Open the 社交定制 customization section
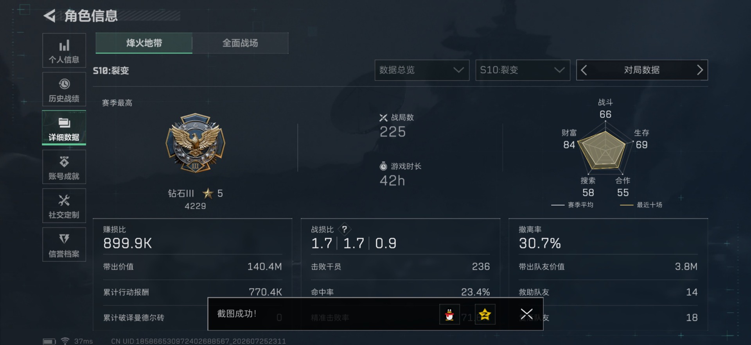The image size is (751, 345). coord(64,206)
